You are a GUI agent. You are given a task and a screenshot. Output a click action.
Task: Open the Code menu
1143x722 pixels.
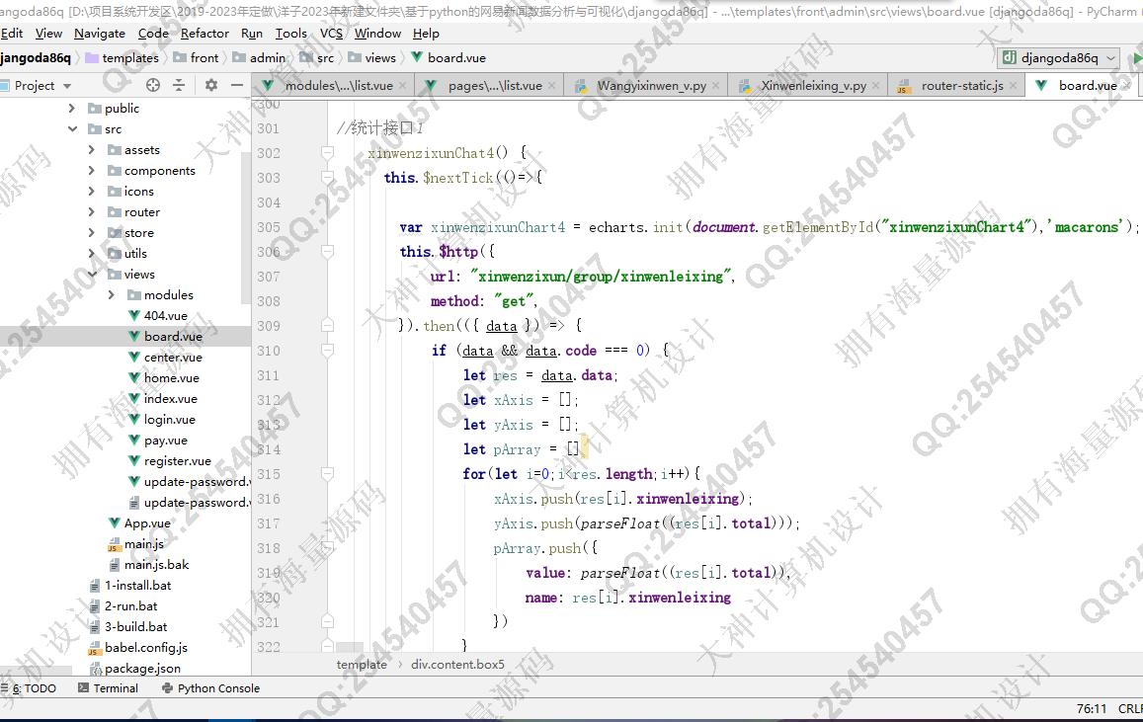153,34
